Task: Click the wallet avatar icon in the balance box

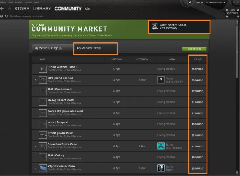Action: (x=154, y=26)
